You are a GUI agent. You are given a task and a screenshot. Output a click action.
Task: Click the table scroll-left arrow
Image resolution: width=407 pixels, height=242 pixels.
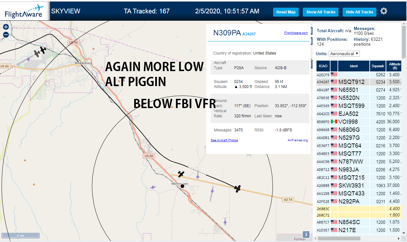pos(316,238)
